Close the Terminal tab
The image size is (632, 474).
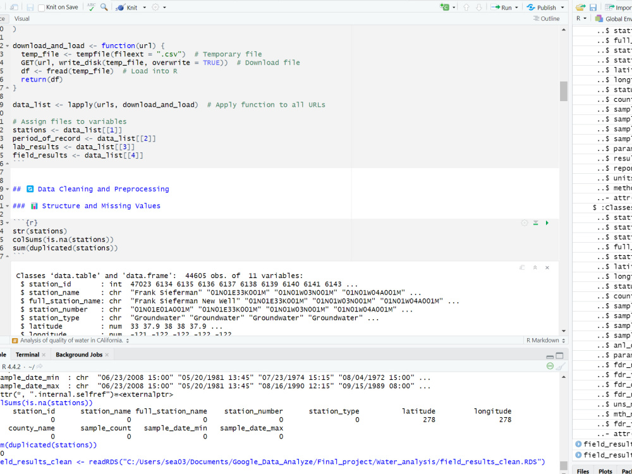tap(44, 355)
